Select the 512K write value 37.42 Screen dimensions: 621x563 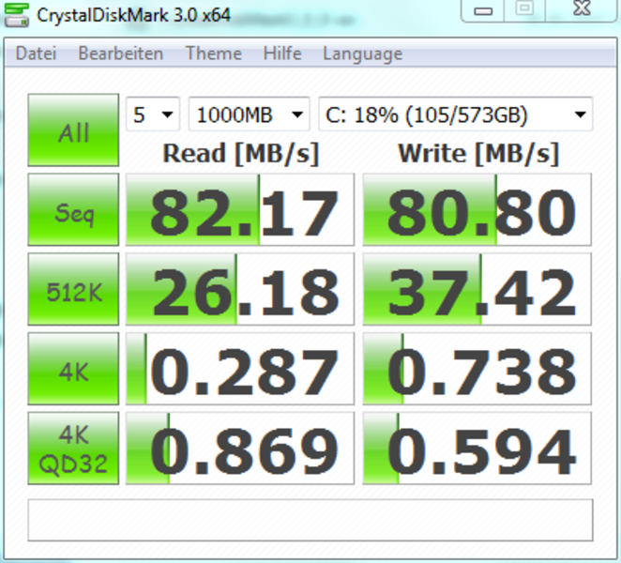tap(477, 289)
